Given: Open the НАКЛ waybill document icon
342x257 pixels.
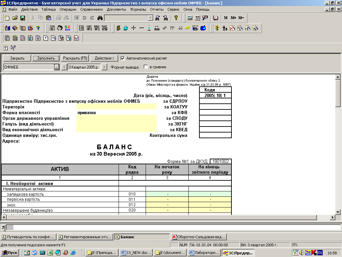Looking at the screenshot, I should coord(97,28).
